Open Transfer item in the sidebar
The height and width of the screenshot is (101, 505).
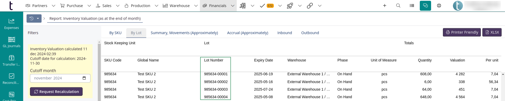point(12,61)
